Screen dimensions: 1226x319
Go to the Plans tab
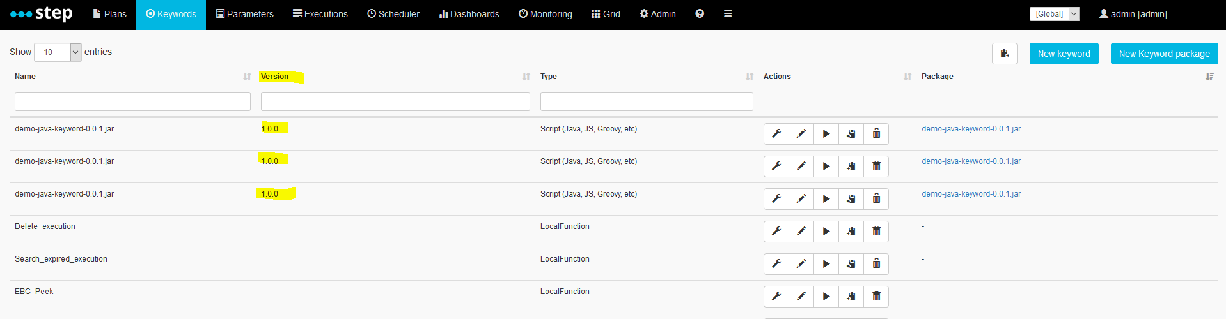click(109, 14)
